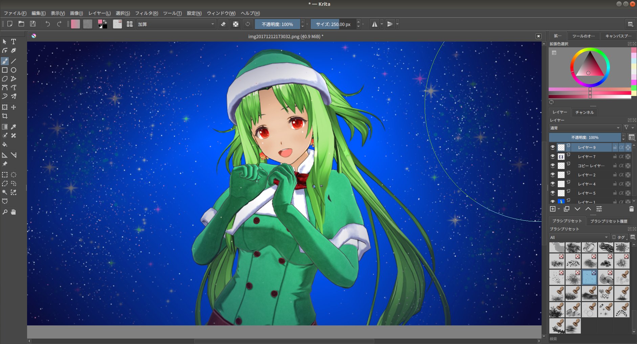This screenshot has width=637, height=344.
Task: Add a new layer with plus button
Action: pos(553,209)
